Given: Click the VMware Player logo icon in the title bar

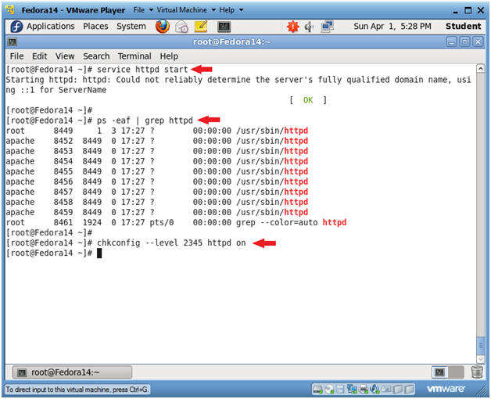Looking at the screenshot, I should (11, 9).
